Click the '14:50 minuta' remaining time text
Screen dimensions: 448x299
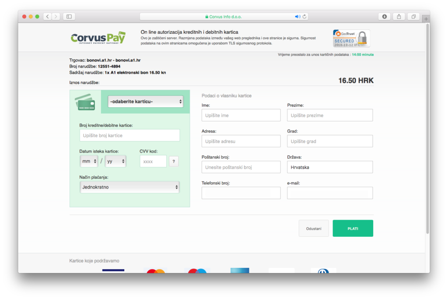click(x=363, y=54)
